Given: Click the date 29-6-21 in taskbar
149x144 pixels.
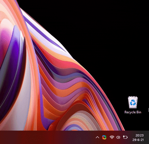Looking at the screenshot, I should (x=138, y=140).
